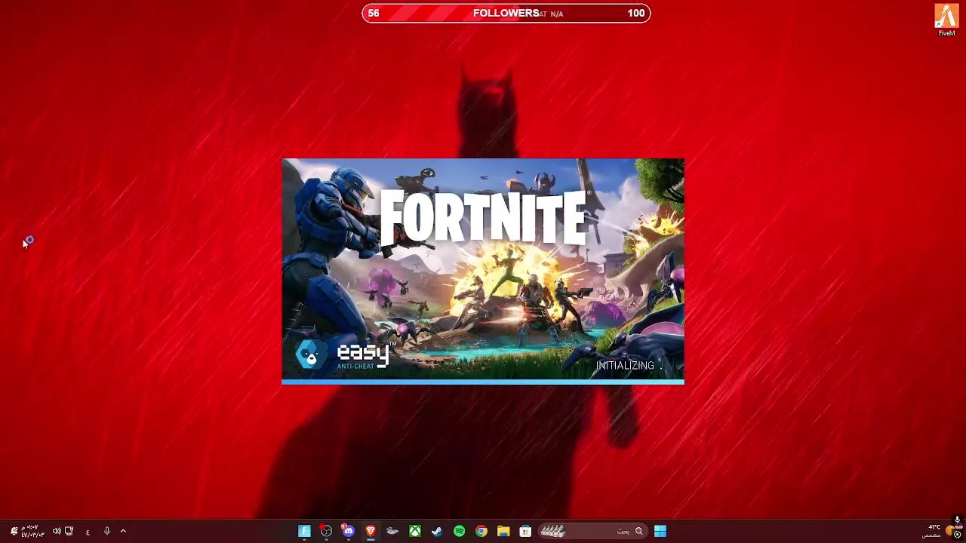Open the taskbar clock and date
The image size is (966, 543).
[32, 531]
